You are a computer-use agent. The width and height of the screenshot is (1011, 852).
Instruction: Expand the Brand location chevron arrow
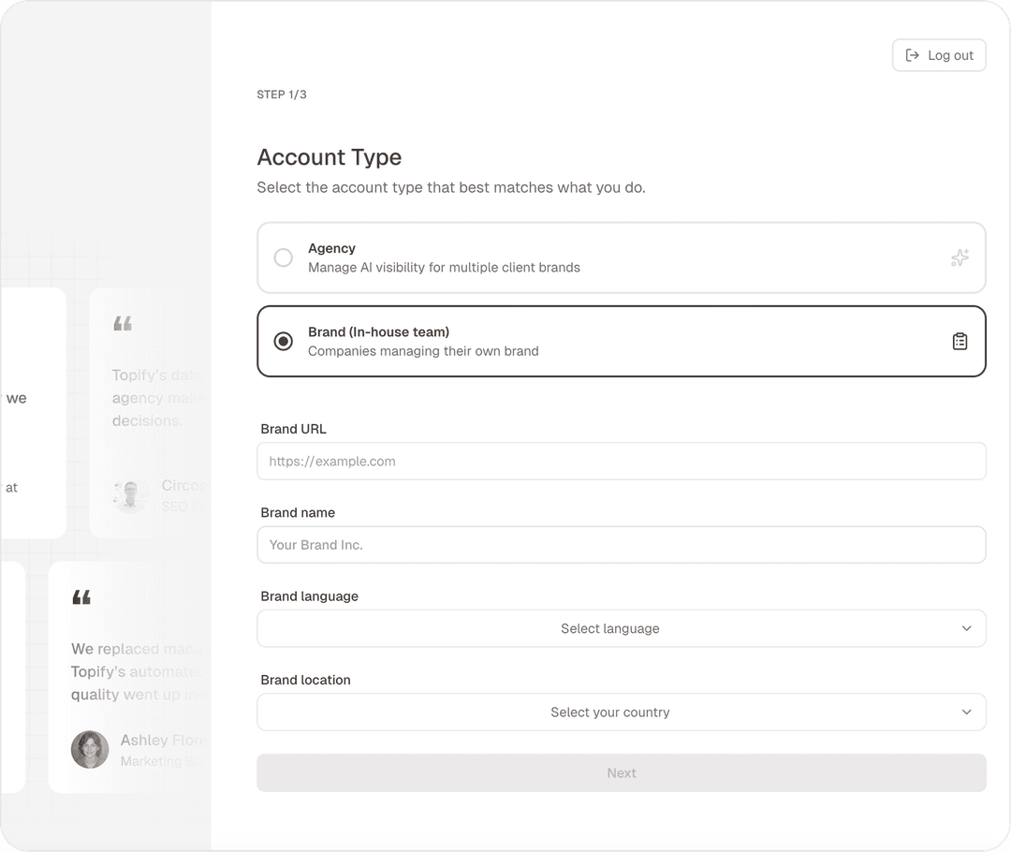click(x=966, y=712)
